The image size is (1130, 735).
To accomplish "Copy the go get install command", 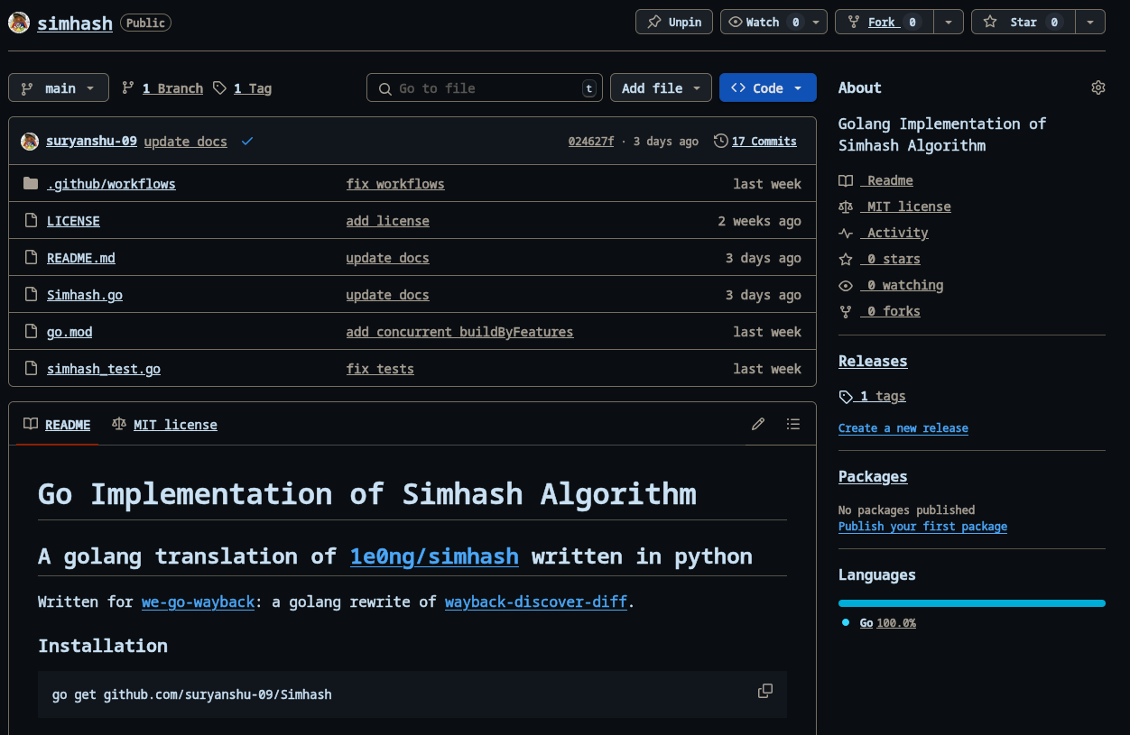I will [765, 691].
